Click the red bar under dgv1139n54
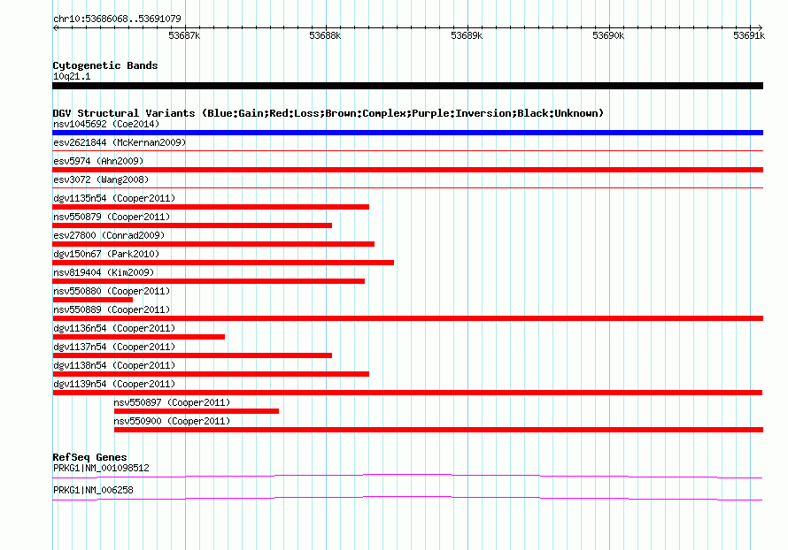Screen dimensions: 788x550 (x=407, y=393)
